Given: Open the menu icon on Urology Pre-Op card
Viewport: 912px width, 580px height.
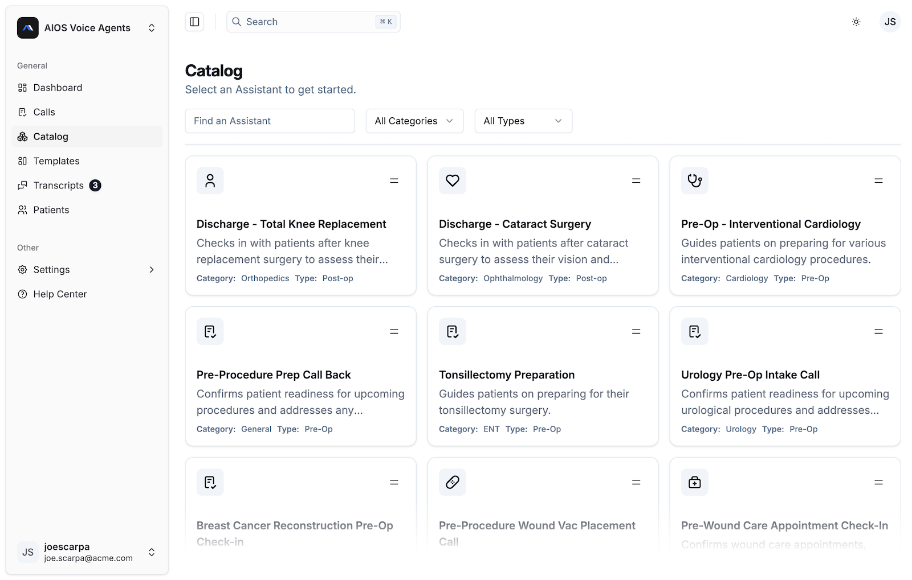Looking at the screenshot, I should 878,331.
